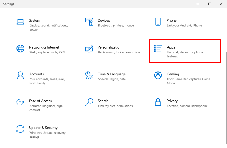Click the Apps list icon

click(x=158, y=48)
